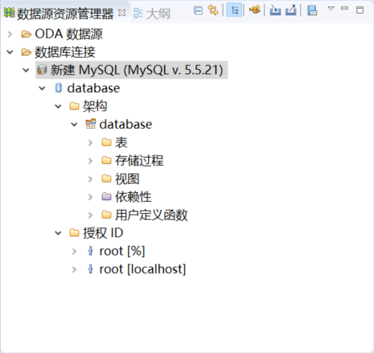Click the export profiles toolbar icon

[x=290, y=10]
